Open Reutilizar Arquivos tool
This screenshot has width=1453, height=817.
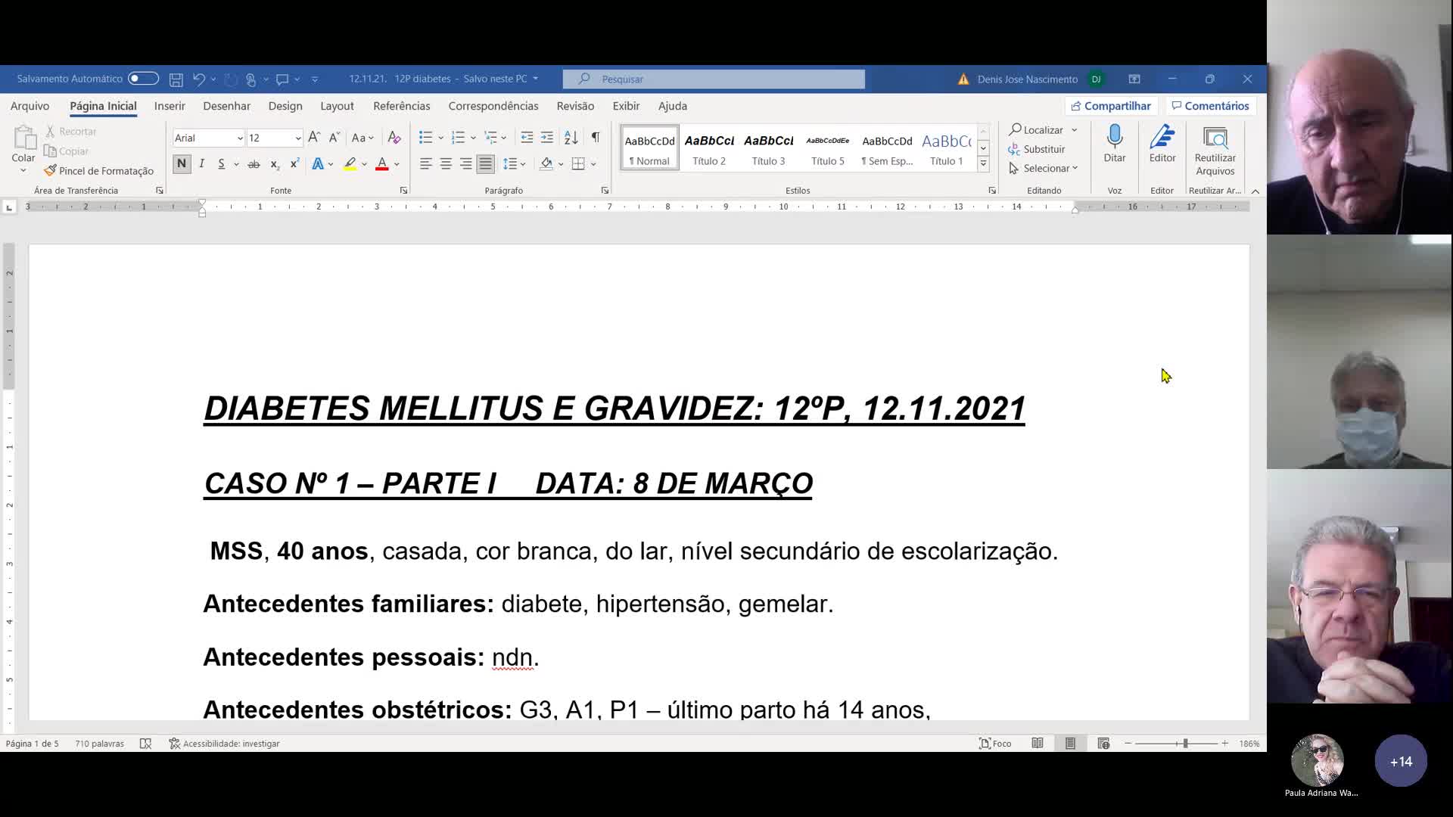tap(1215, 150)
